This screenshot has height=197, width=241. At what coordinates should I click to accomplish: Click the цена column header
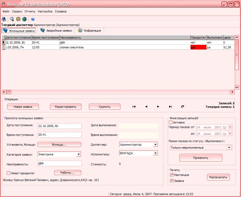point(229,38)
